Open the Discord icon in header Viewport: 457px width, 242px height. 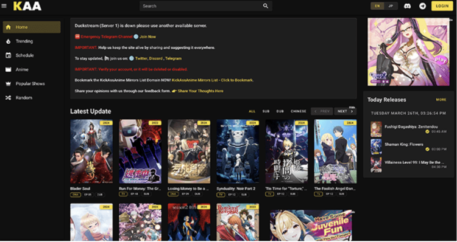coord(408,6)
